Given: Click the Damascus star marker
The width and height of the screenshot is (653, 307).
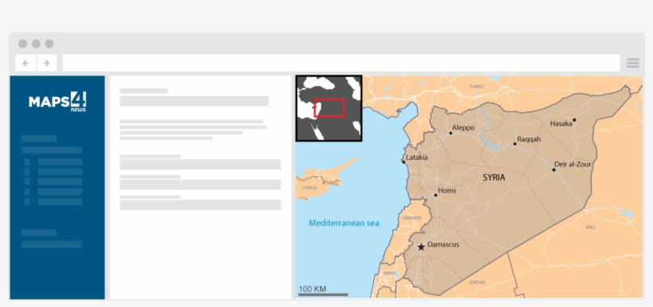Looking at the screenshot, I should (421, 247).
